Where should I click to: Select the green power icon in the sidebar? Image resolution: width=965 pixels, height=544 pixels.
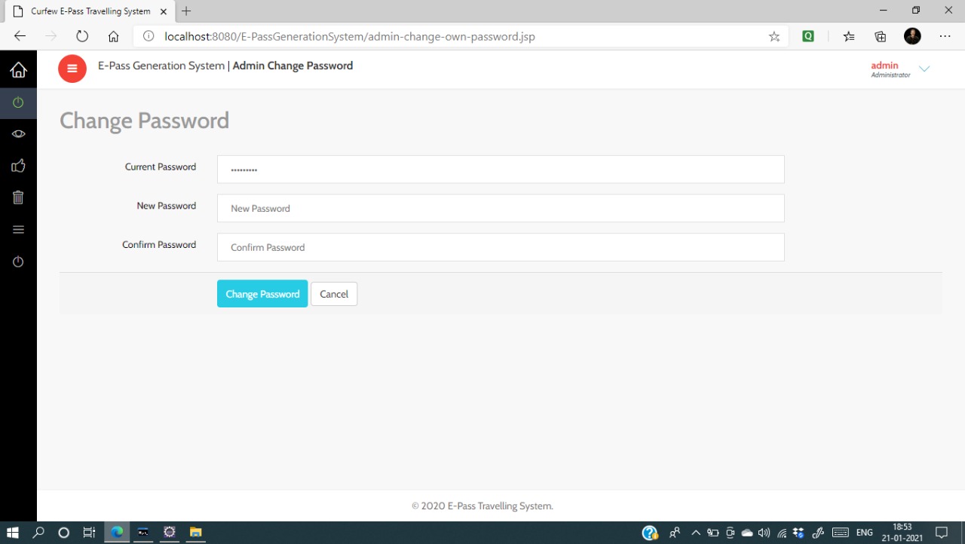point(18,102)
